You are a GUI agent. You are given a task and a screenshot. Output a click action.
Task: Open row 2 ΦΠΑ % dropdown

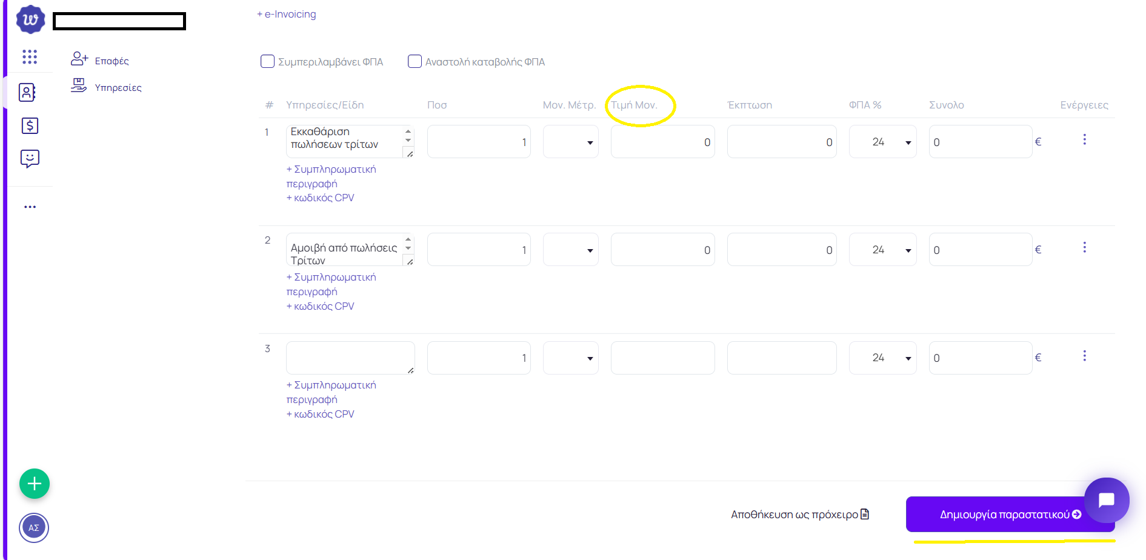883,250
